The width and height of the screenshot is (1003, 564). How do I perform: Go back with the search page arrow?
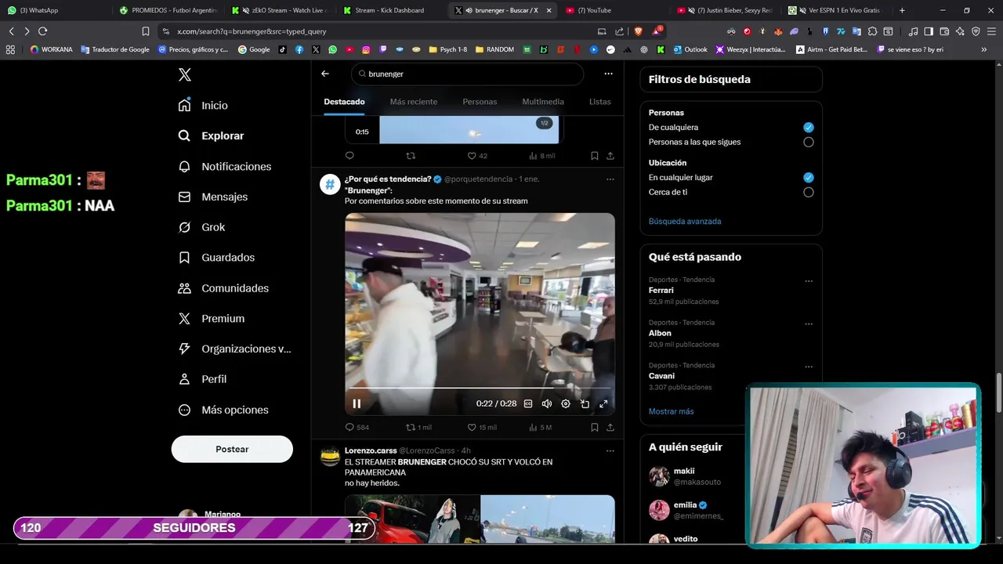(325, 74)
